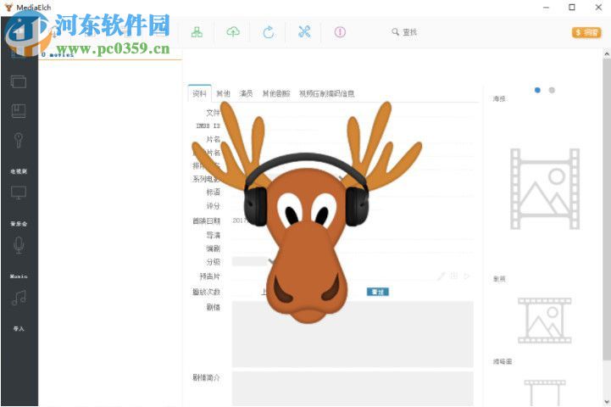
Task: Click the magnifier icon beside 查找
Action: pyautogui.click(x=395, y=32)
